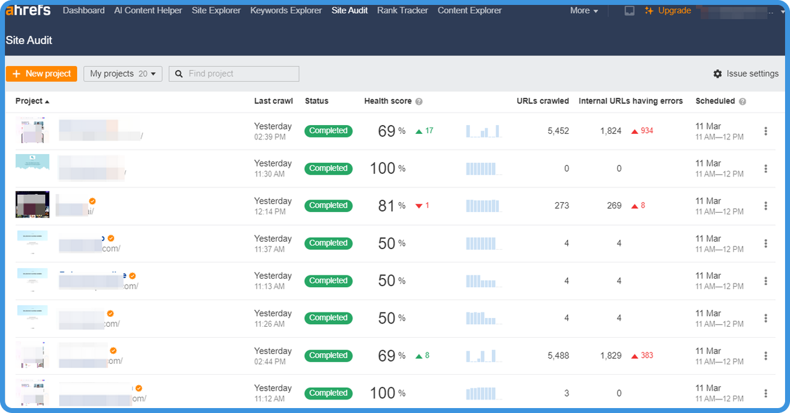Screen dimensions: 790x413
Task: Open the More menu dropdown
Action: pyautogui.click(x=584, y=11)
